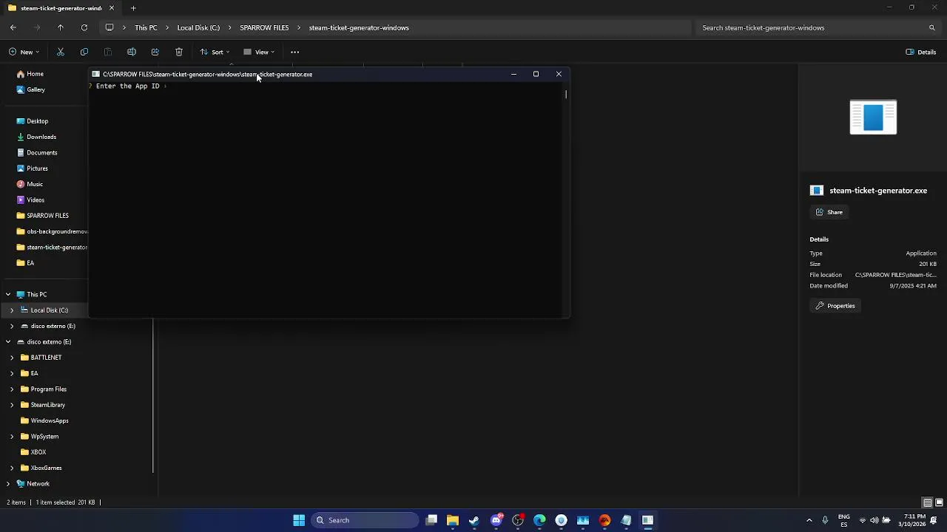Click the Copy icon in Explorer toolbar

(x=84, y=52)
